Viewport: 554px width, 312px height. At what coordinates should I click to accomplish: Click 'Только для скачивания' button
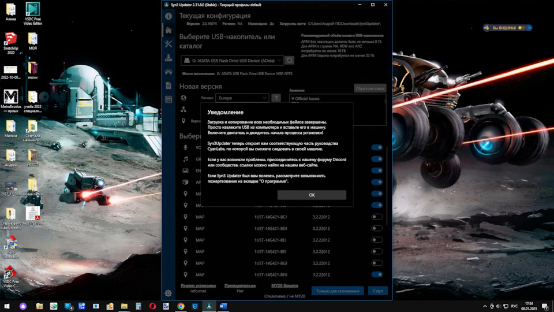(338, 291)
